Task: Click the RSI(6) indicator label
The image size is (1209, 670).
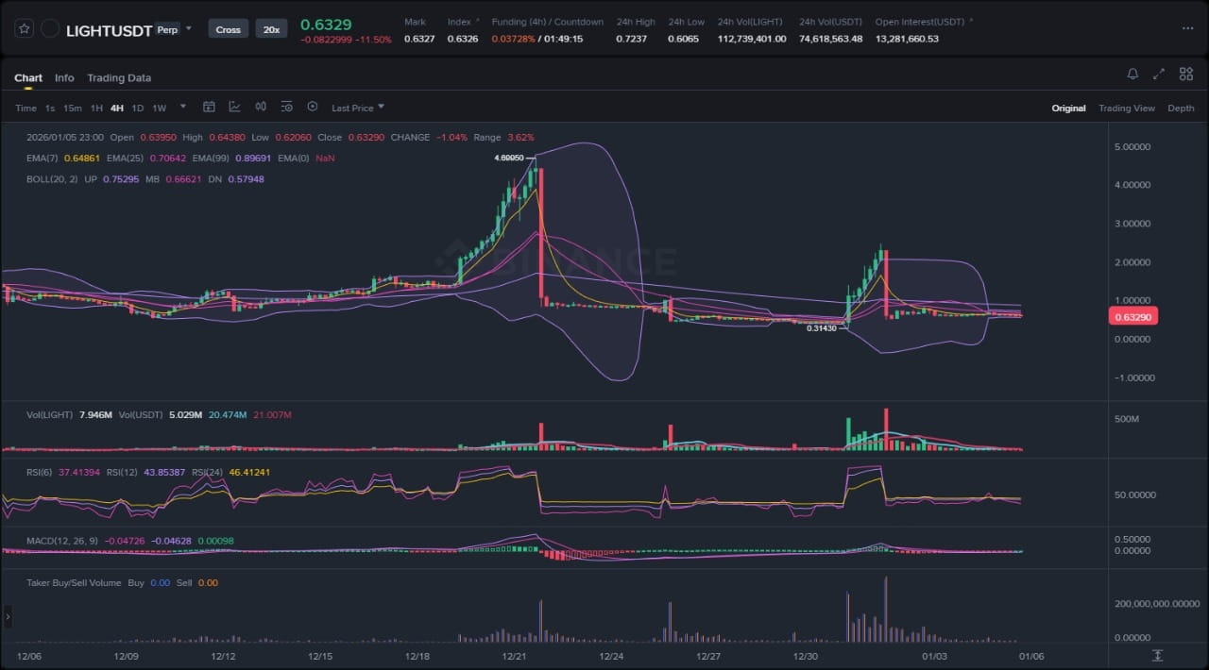Action: pos(41,472)
